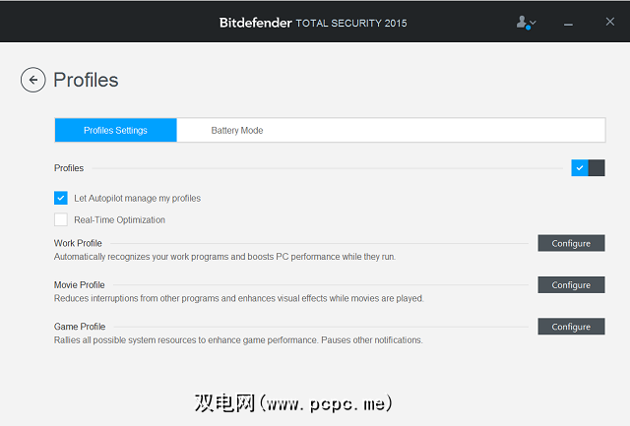Click the Let Autopilot manage my profiles label

pyautogui.click(x=138, y=199)
